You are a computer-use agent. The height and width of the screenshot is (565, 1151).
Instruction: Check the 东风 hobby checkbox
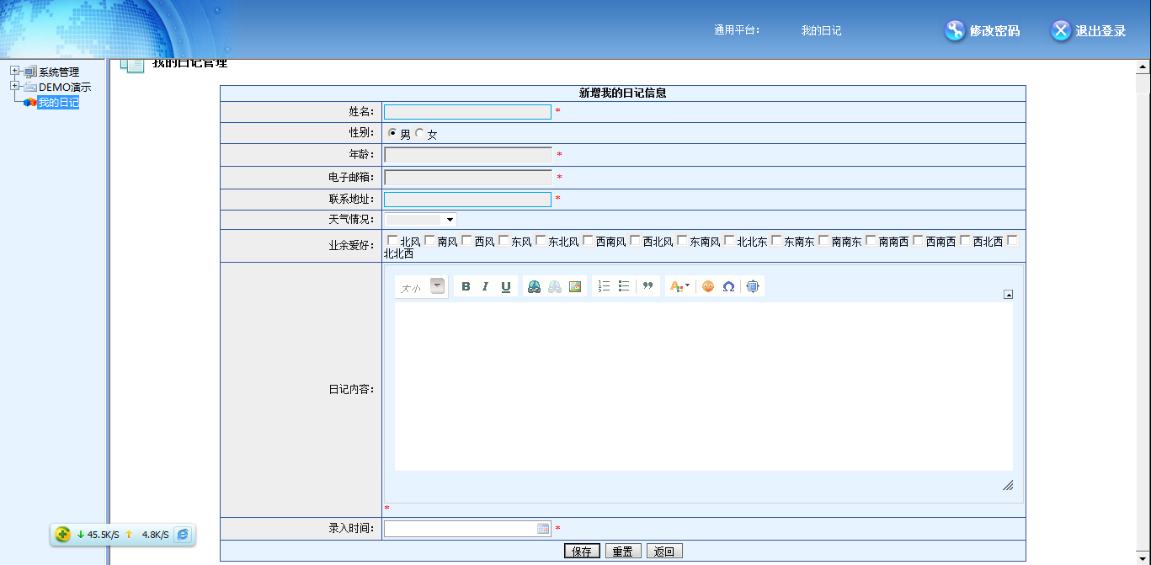[504, 240]
